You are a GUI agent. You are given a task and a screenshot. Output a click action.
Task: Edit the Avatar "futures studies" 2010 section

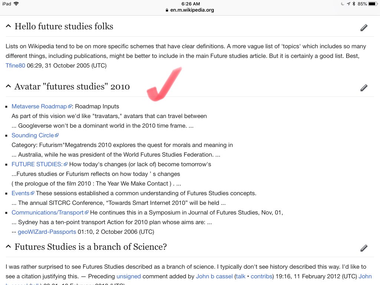coord(364,88)
